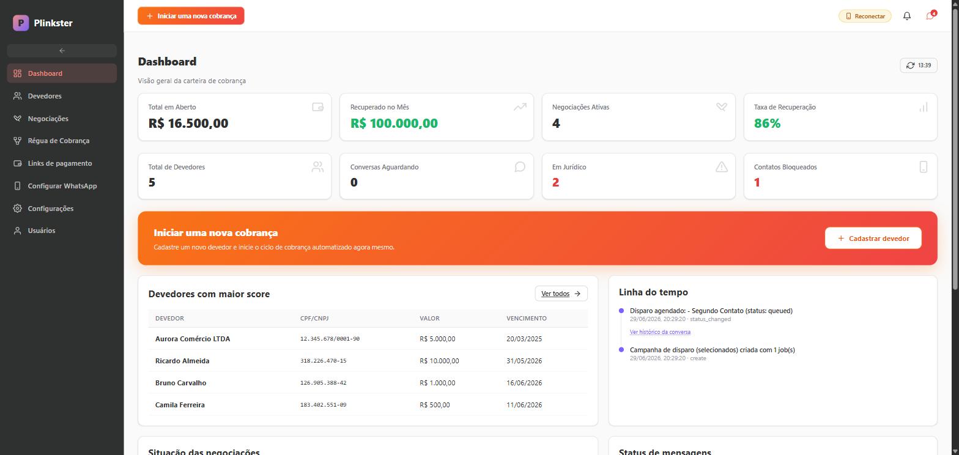The width and height of the screenshot is (959, 455).
Task: Click the Régua de Cobrança workflow icon
Action: [x=17, y=141]
